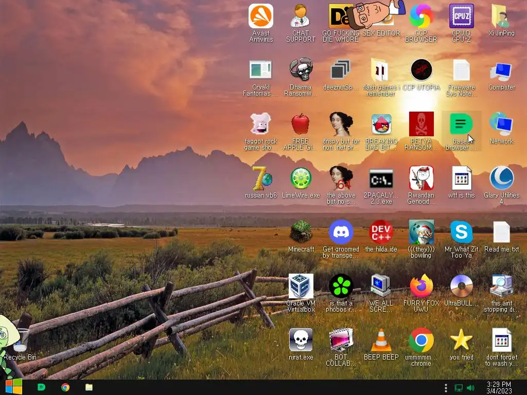The width and height of the screenshot is (527, 395).
Task: Click the volume speaker tray icon
Action: 470,388
